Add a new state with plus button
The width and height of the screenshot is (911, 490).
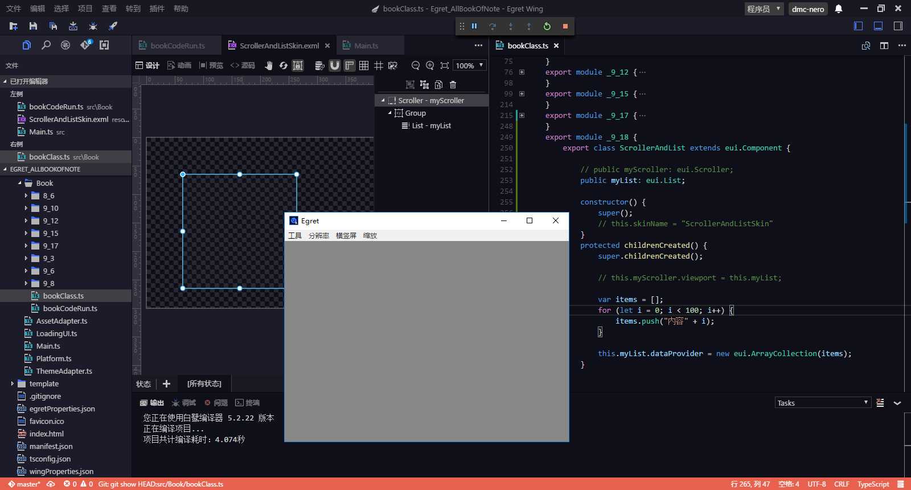click(166, 384)
